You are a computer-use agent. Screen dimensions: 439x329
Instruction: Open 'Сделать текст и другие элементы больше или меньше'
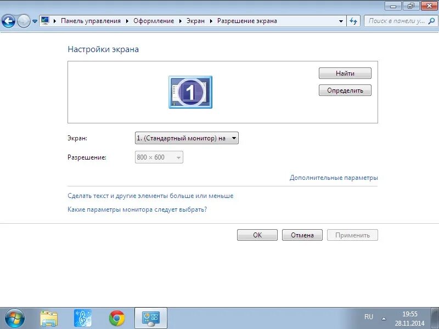(150, 196)
